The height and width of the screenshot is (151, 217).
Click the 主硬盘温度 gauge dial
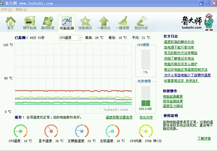[82, 131]
